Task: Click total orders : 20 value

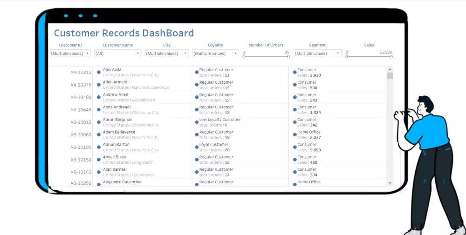Action: point(214,150)
